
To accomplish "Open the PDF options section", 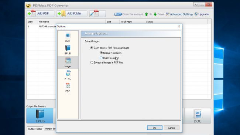I will tap(68, 88).
